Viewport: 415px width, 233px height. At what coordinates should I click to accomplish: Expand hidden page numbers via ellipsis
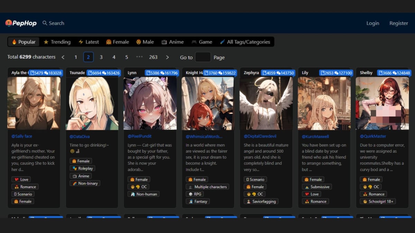[139, 57]
